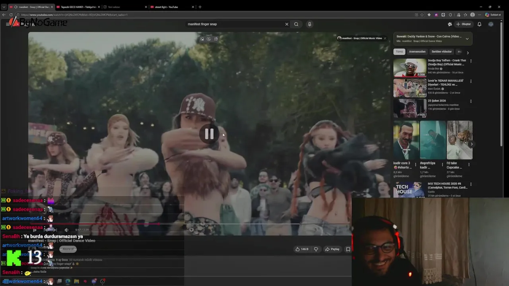Pause the video using center overlay button
Viewport: 509px width, 286px height.
[x=209, y=134]
